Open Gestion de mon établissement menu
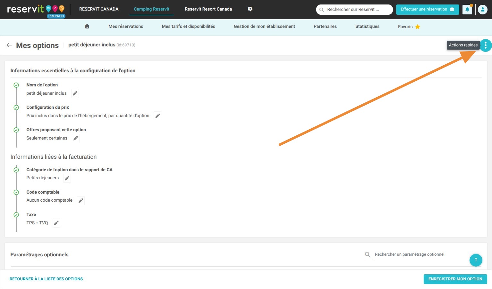 pyautogui.click(x=264, y=27)
